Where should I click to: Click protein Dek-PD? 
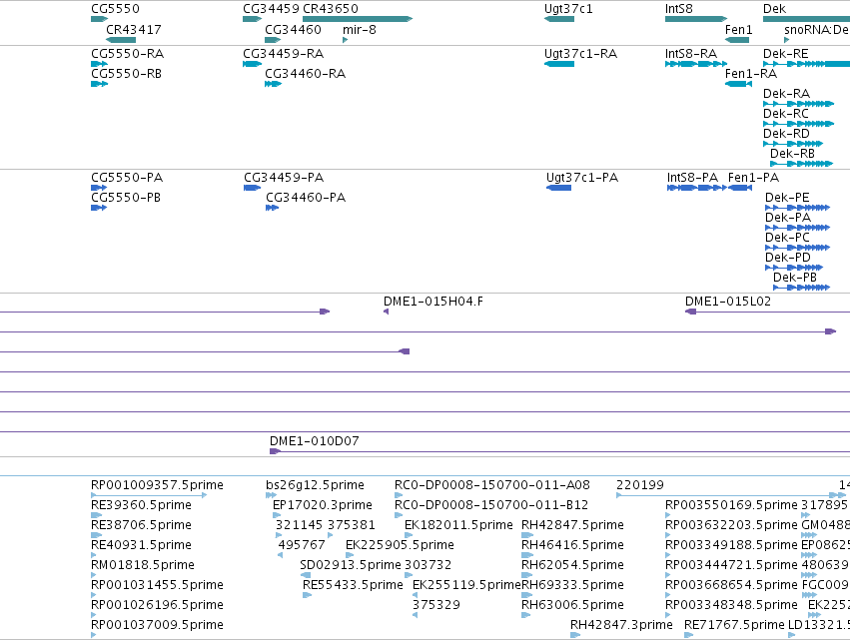point(788,258)
